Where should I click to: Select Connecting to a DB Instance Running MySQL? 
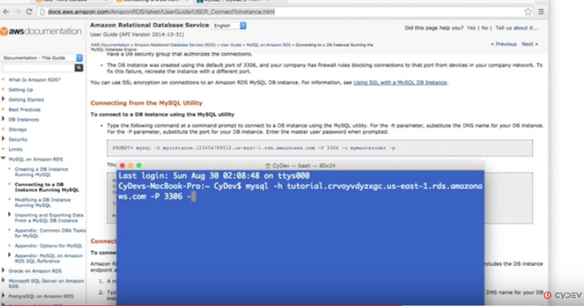(47, 187)
